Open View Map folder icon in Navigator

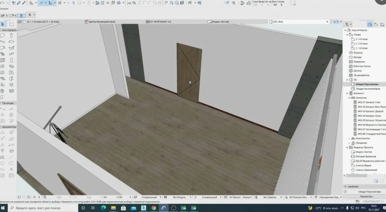point(376,24)
